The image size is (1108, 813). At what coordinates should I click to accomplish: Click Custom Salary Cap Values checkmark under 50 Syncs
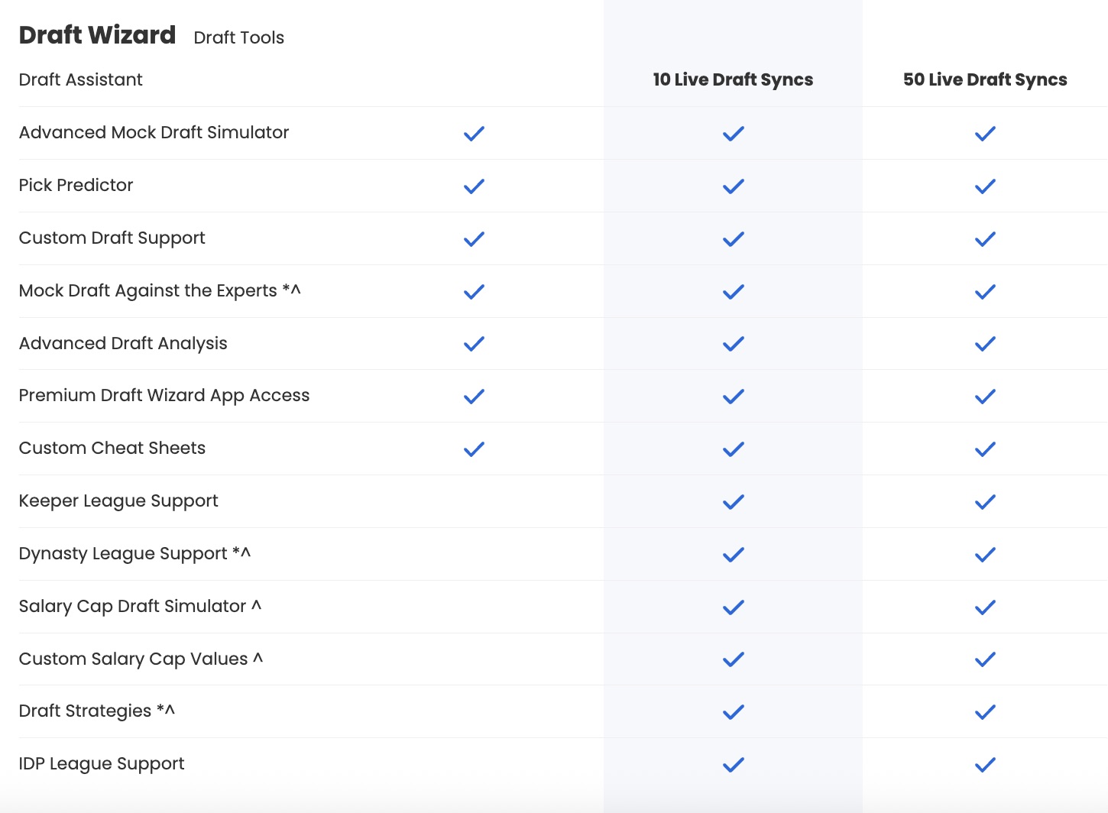click(985, 659)
